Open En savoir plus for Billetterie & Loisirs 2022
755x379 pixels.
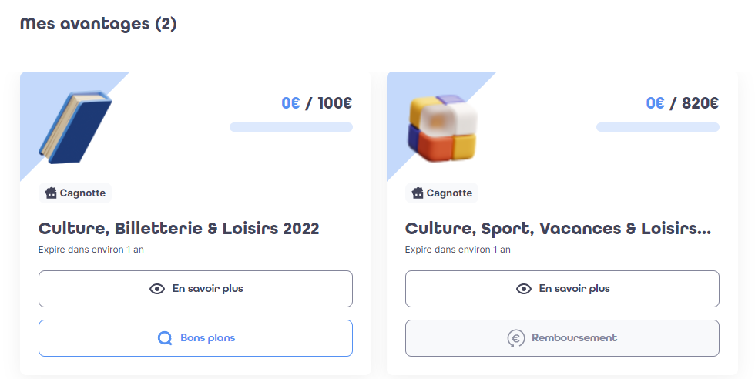pos(196,289)
